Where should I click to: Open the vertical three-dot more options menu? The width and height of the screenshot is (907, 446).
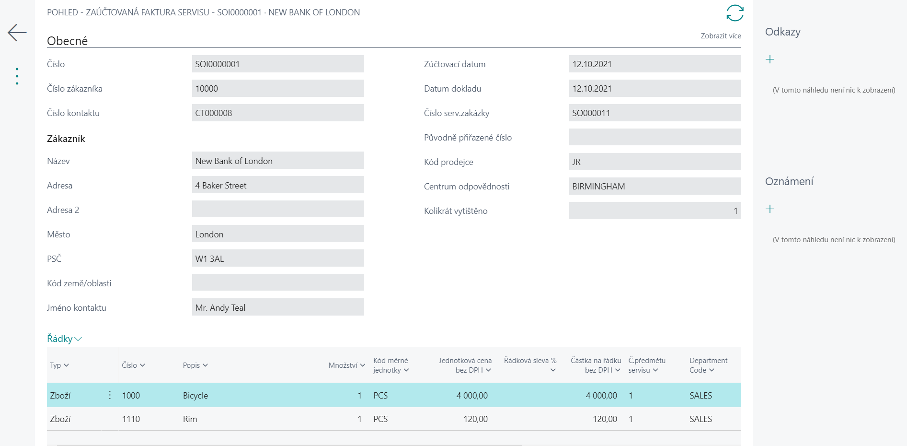[x=17, y=76]
